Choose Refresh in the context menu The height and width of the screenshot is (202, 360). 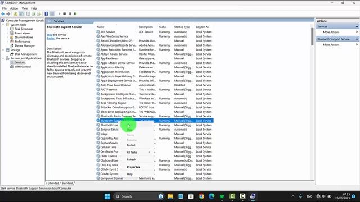point(131,159)
